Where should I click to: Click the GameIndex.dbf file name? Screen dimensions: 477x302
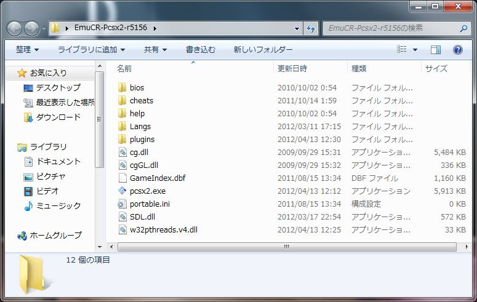click(x=158, y=178)
